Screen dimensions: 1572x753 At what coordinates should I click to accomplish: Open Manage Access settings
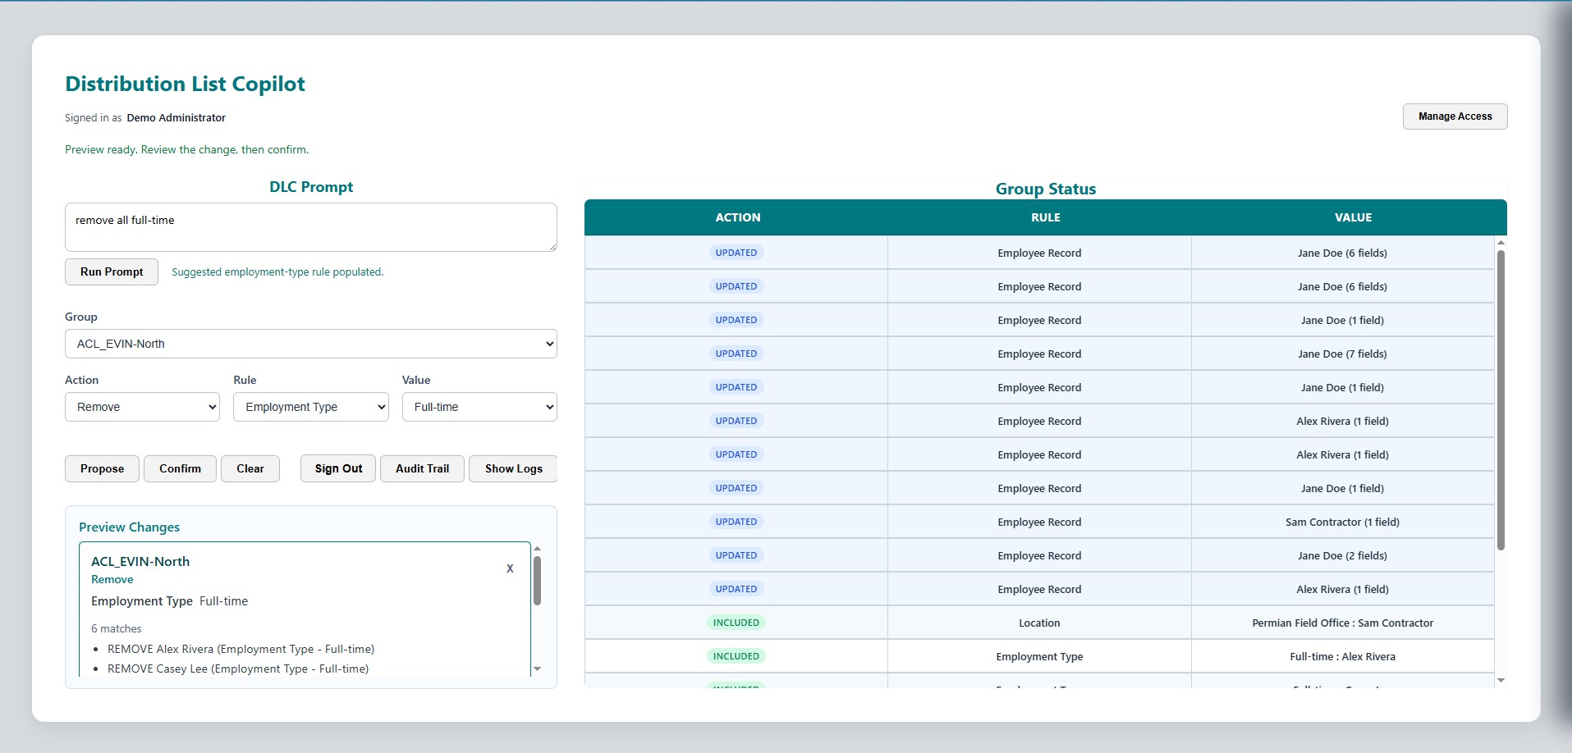[x=1454, y=116]
